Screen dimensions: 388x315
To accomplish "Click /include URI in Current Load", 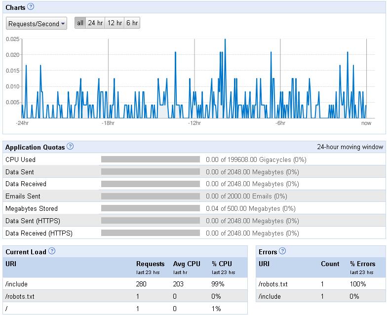I will [x=16, y=284].
